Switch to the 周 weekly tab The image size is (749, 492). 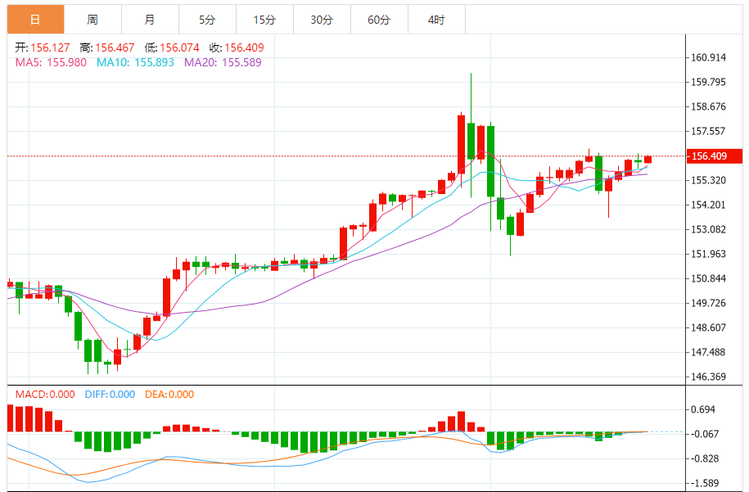92,20
